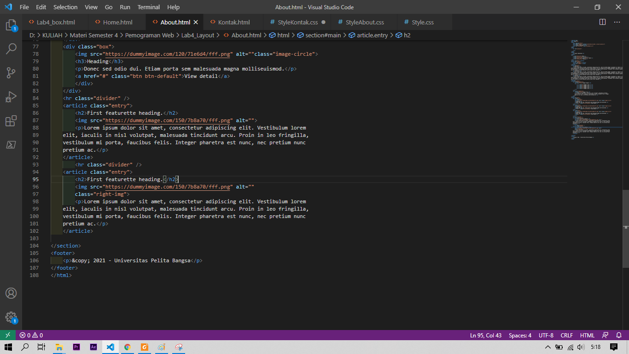Open the Manage gear menu

(11, 317)
